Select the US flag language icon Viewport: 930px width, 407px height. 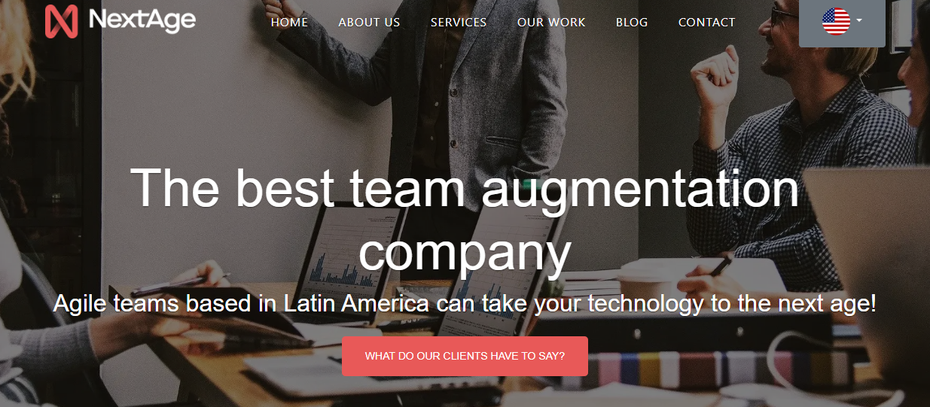(x=836, y=22)
